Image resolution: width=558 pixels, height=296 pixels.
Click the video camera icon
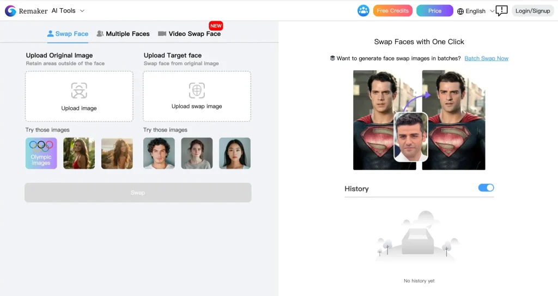162,34
